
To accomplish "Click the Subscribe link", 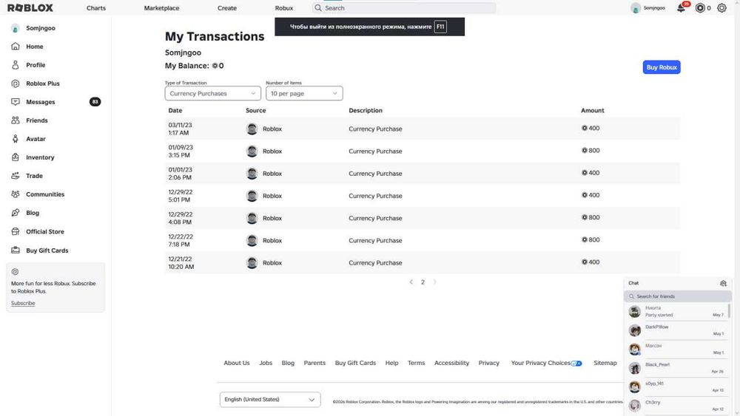I will pos(23,303).
